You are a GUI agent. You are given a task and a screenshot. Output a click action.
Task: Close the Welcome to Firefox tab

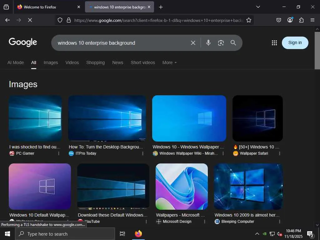coord(79,7)
